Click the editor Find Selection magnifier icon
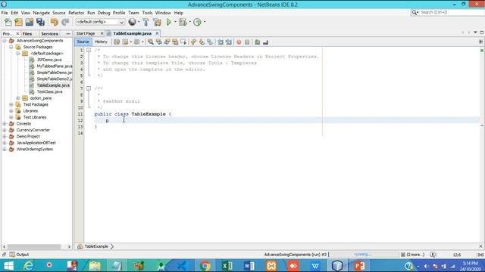Screen dimensions: 485x272 [x=151, y=42]
